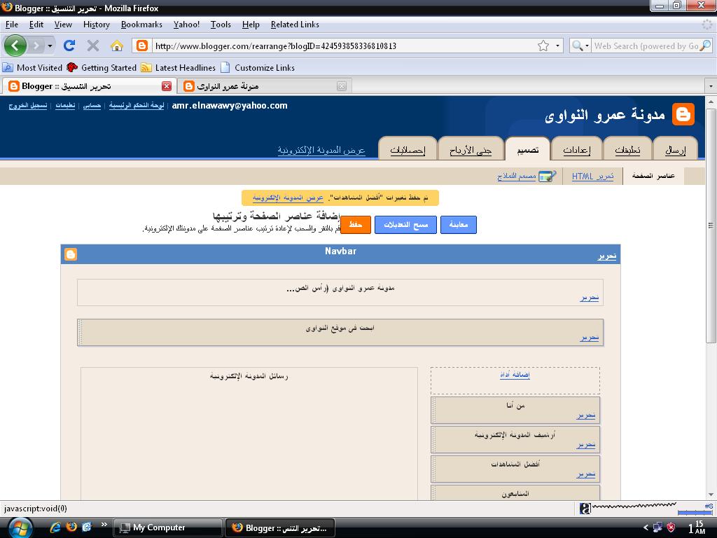The image size is (717, 538).
Task: Click the orange حفظ (Save) button
Action: (x=355, y=225)
